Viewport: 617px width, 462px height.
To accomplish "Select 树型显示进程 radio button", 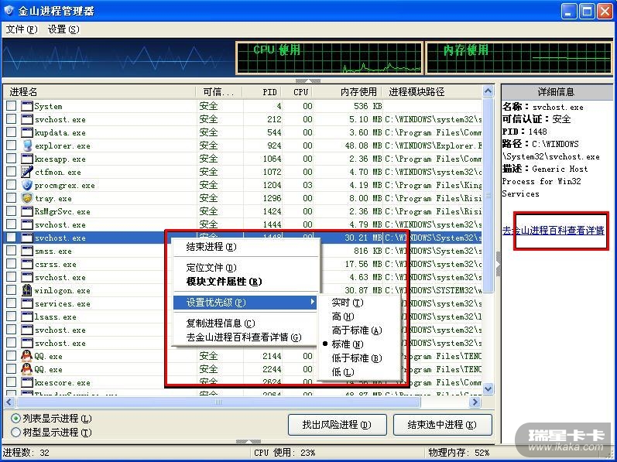I will (15, 433).
